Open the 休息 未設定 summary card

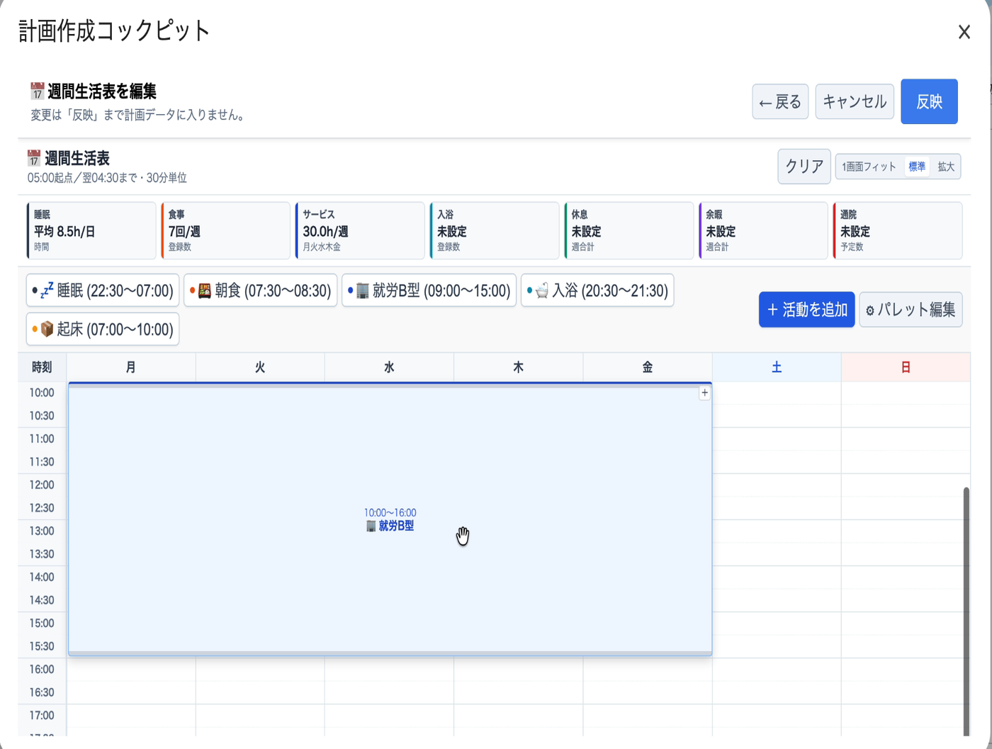(x=629, y=231)
